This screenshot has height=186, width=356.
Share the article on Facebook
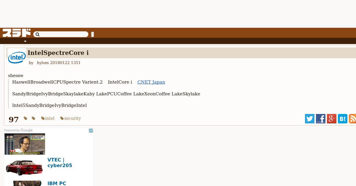click(x=321, y=119)
